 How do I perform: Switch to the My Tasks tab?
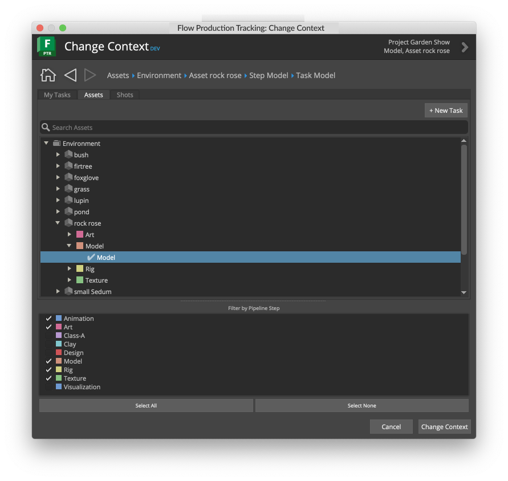(x=57, y=95)
